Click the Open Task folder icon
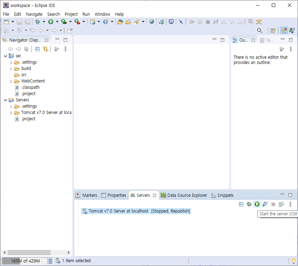This screenshot has width=298, height=266. click(x=128, y=22)
